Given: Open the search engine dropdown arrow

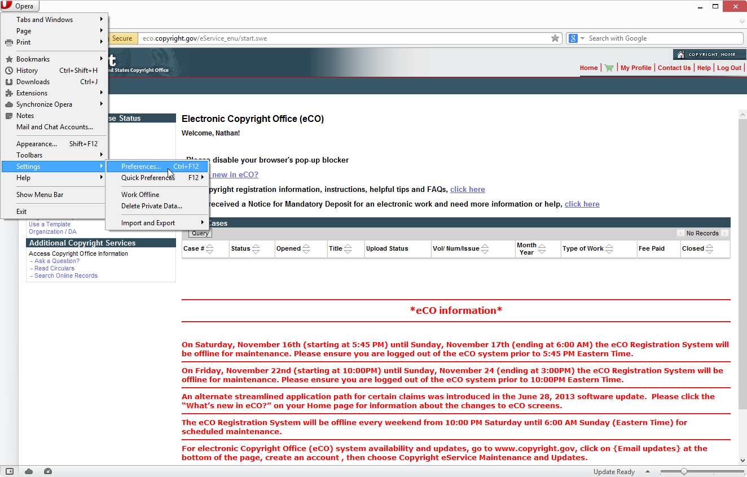Looking at the screenshot, I should (583, 38).
